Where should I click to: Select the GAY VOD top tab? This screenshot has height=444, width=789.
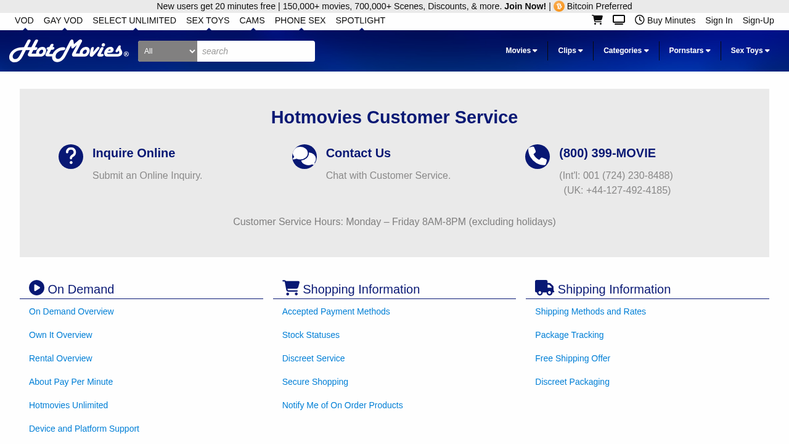63,20
